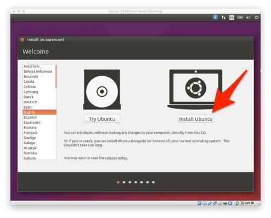The height and width of the screenshot is (218, 271).
Task: Select Français in the language list
Action: click(x=39, y=133)
